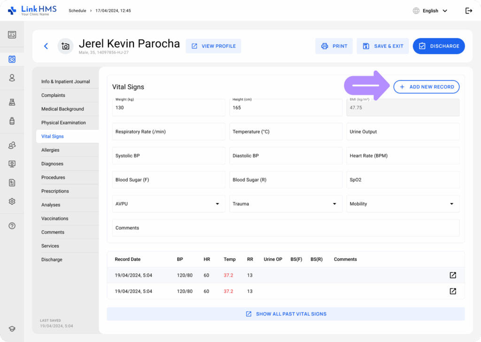Click ADD NEW RECORD button
This screenshot has height=342, width=481.
click(427, 87)
